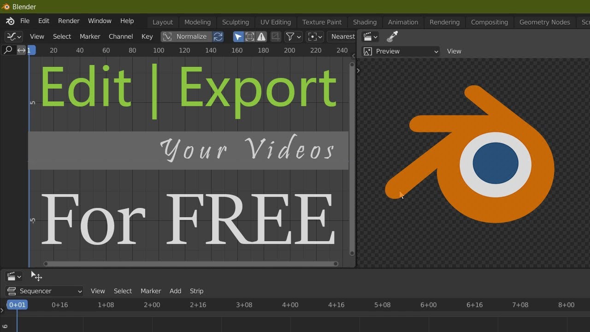Viewport: 590px width, 332px height.
Task: Switch to the Modeling workspace tab
Action: coord(197,22)
